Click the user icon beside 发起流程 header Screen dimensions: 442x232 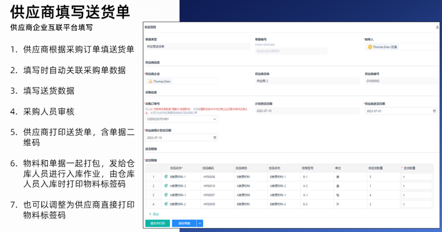point(437,27)
